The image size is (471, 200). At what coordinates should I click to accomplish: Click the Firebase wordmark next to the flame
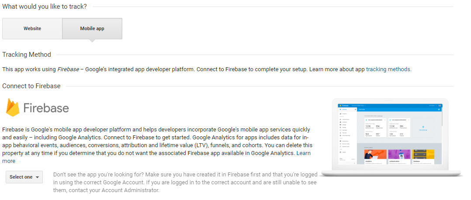click(x=46, y=108)
